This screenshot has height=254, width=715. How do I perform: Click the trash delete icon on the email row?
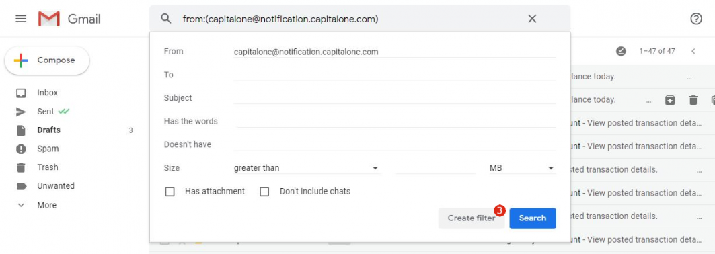pos(693,100)
